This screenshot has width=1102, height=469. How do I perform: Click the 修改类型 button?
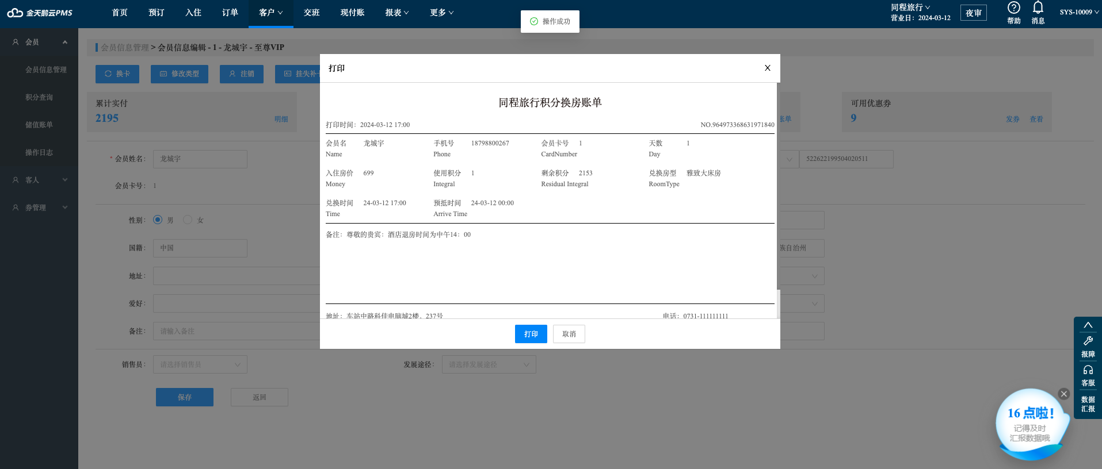180,74
